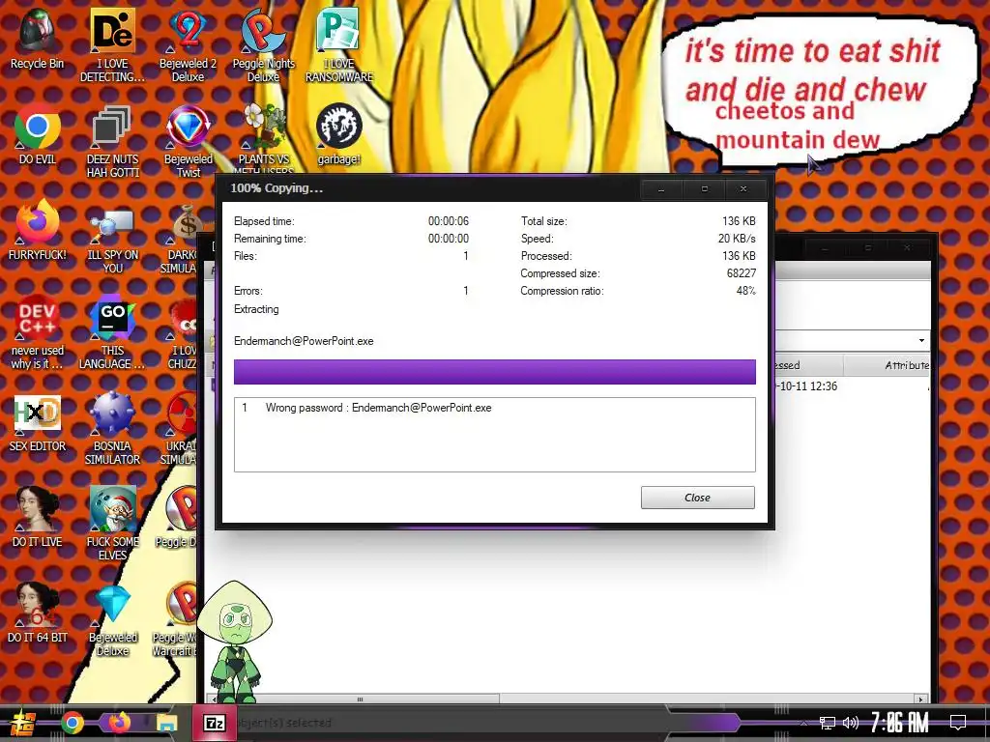The width and height of the screenshot is (990, 742).
Task: Open network icon in system tray
Action: (x=828, y=723)
